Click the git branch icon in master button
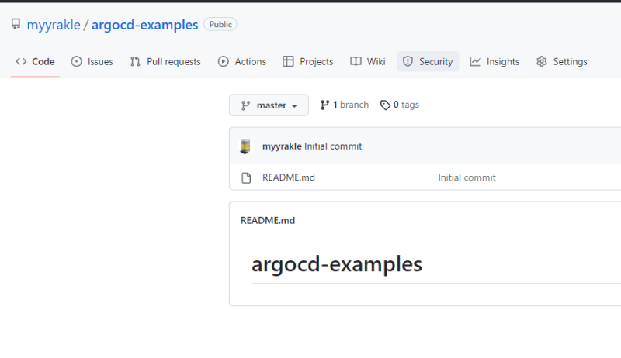 pyautogui.click(x=245, y=105)
